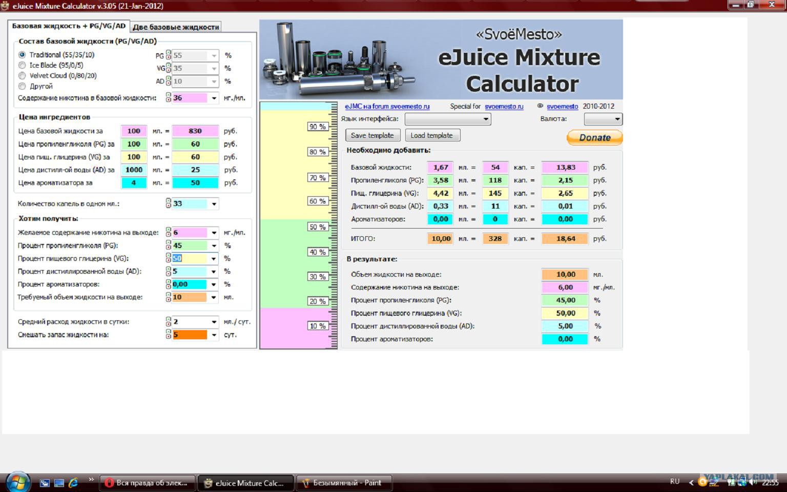Screen dimensions: 787x492
Task: Click the RU language indicator
Action: click(x=675, y=482)
